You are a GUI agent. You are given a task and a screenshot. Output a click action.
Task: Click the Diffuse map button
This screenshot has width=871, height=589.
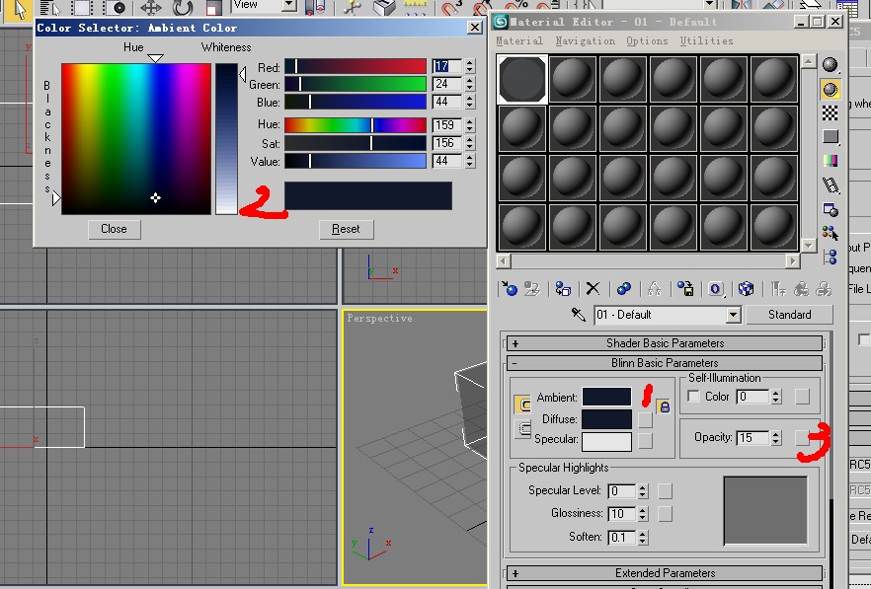tap(645, 419)
